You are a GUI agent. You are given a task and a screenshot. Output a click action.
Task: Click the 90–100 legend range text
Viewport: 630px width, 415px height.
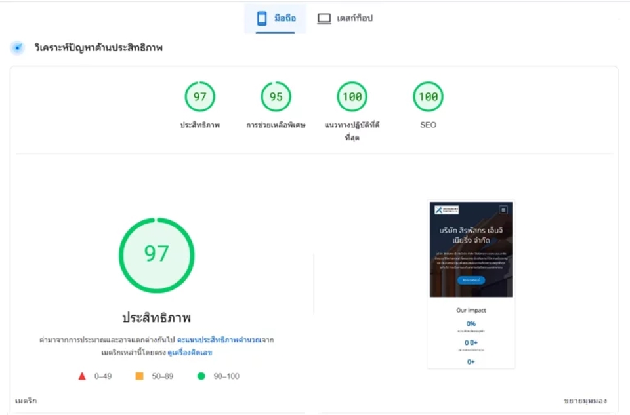pyautogui.click(x=226, y=376)
